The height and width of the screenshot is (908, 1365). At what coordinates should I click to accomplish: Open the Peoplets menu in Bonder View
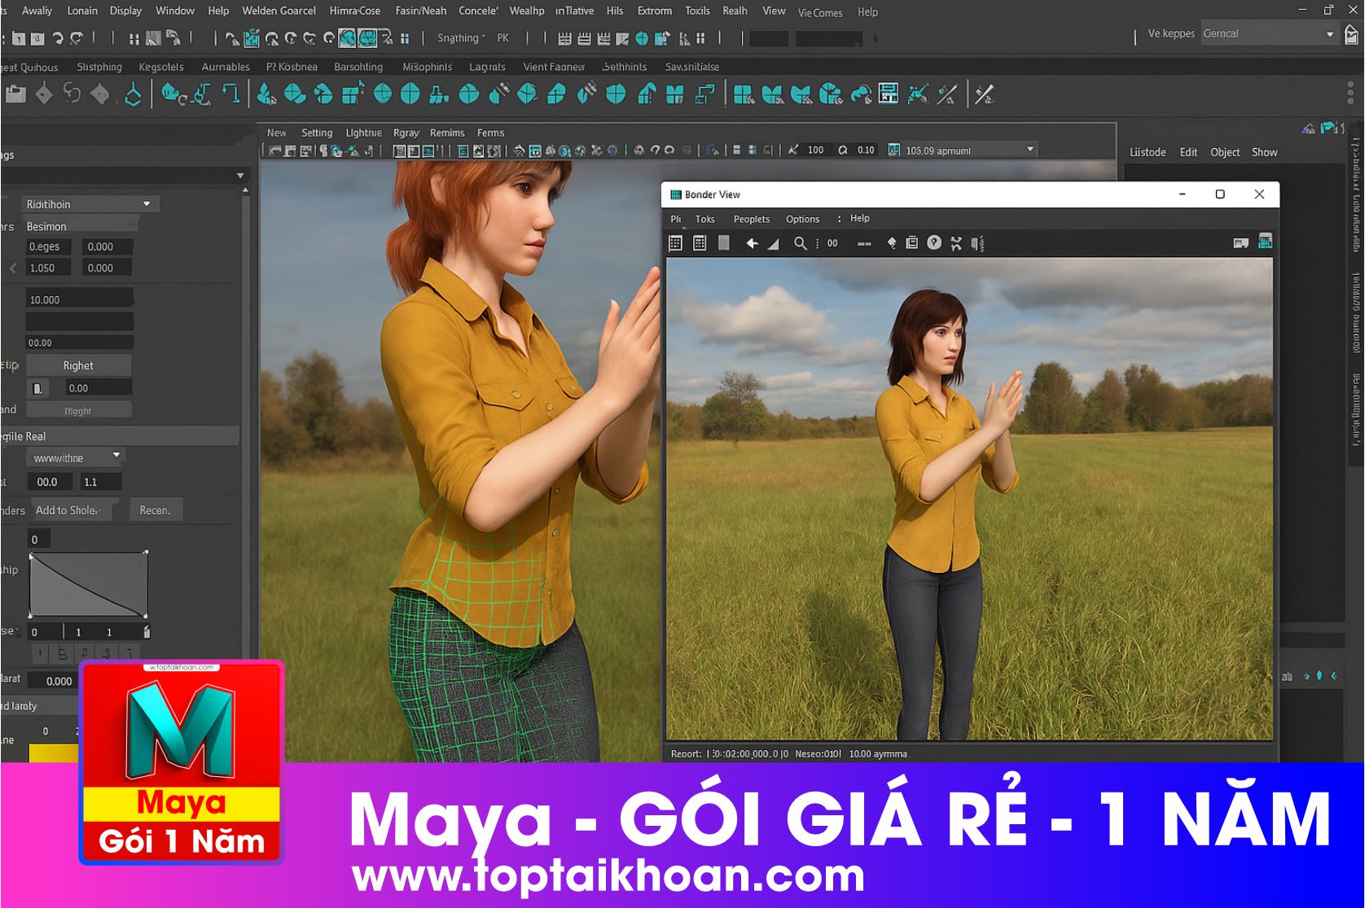point(751,219)
